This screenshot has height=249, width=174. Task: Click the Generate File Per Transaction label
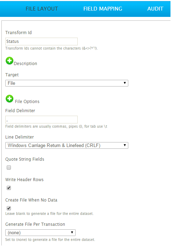(35, 224)
